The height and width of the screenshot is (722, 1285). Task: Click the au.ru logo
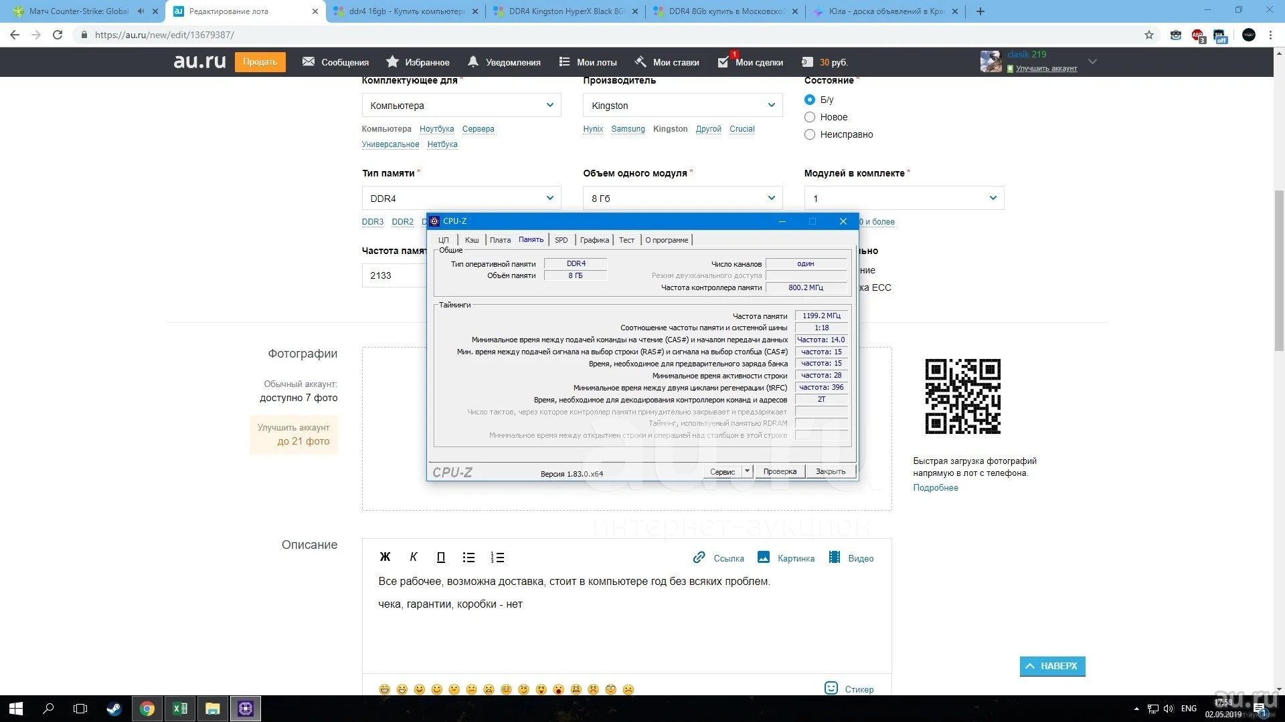[x=199, y=62]
